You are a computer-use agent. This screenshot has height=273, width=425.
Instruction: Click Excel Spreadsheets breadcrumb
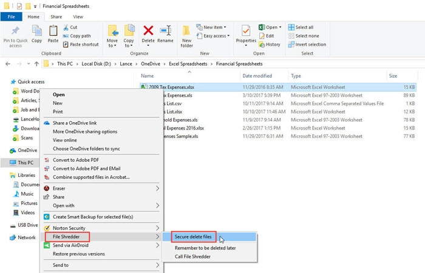point(188,64)
